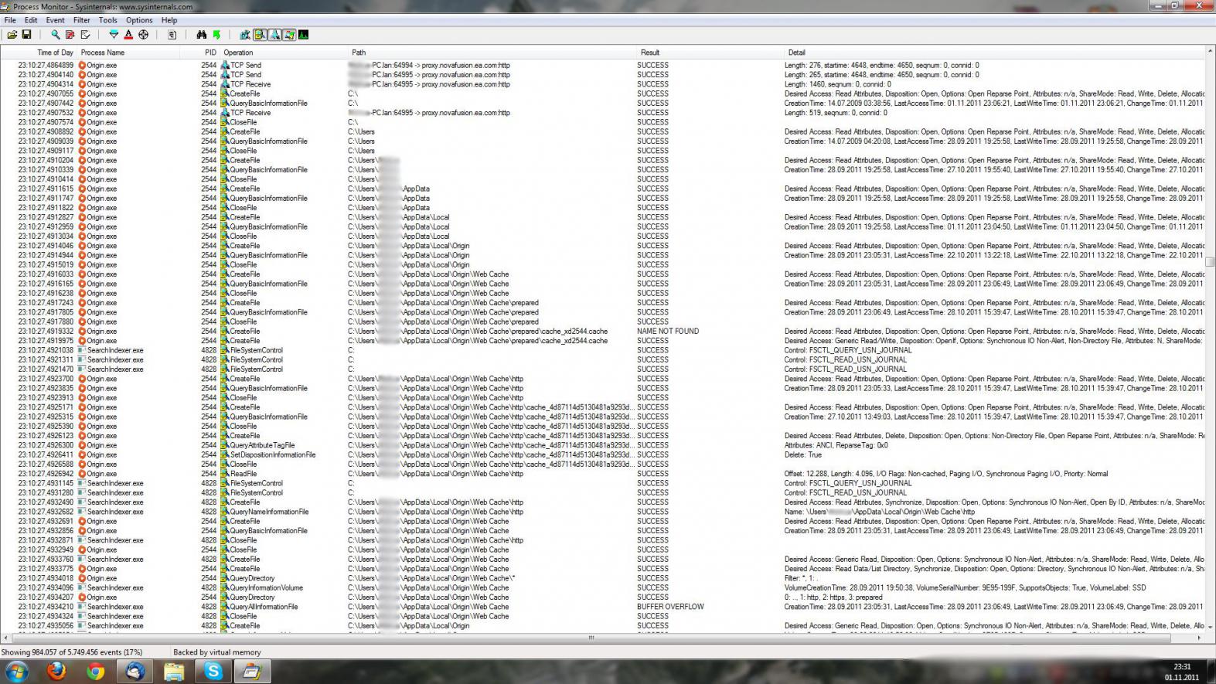The height and width of the screenshot is (684, 1216).
Task: Click the Process Name column header
Action: pos(128,53)
